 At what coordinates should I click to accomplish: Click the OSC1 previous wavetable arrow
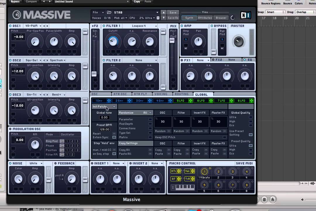44,26
